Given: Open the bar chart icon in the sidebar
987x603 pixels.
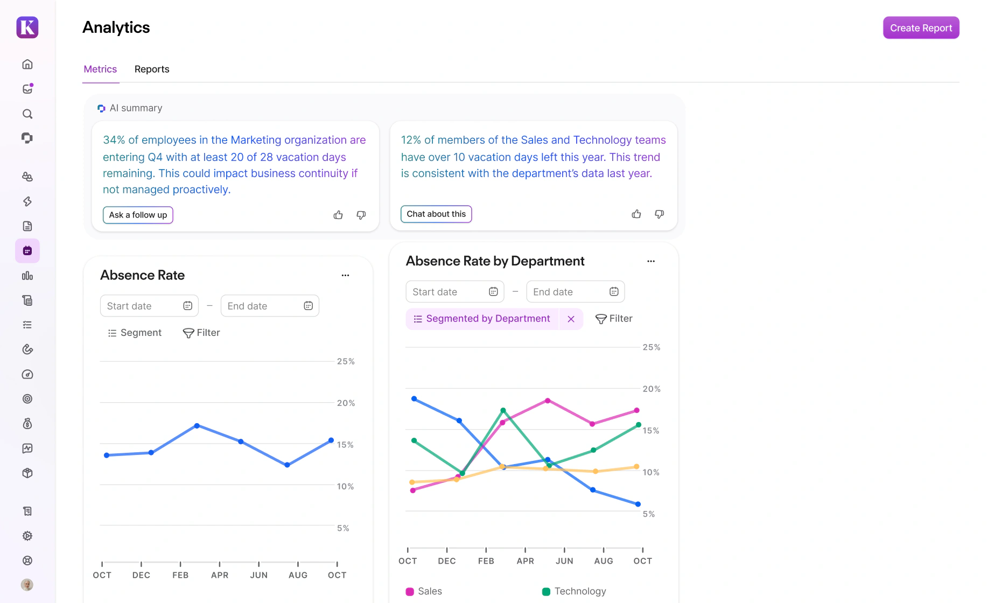Looking at the screenshot, I should click(27, 276).
